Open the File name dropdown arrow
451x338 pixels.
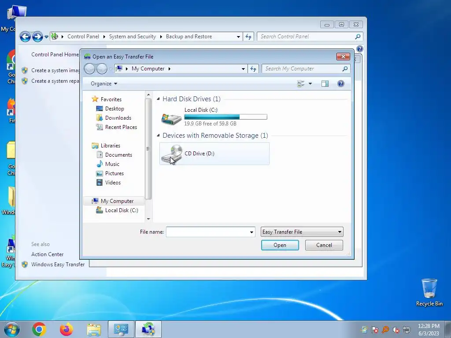[x=251, y=232]
